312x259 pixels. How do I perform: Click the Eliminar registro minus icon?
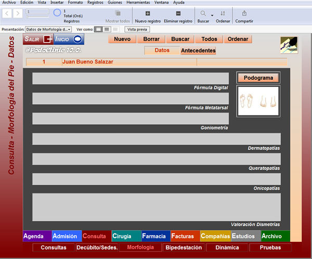[x=178, y=14]
